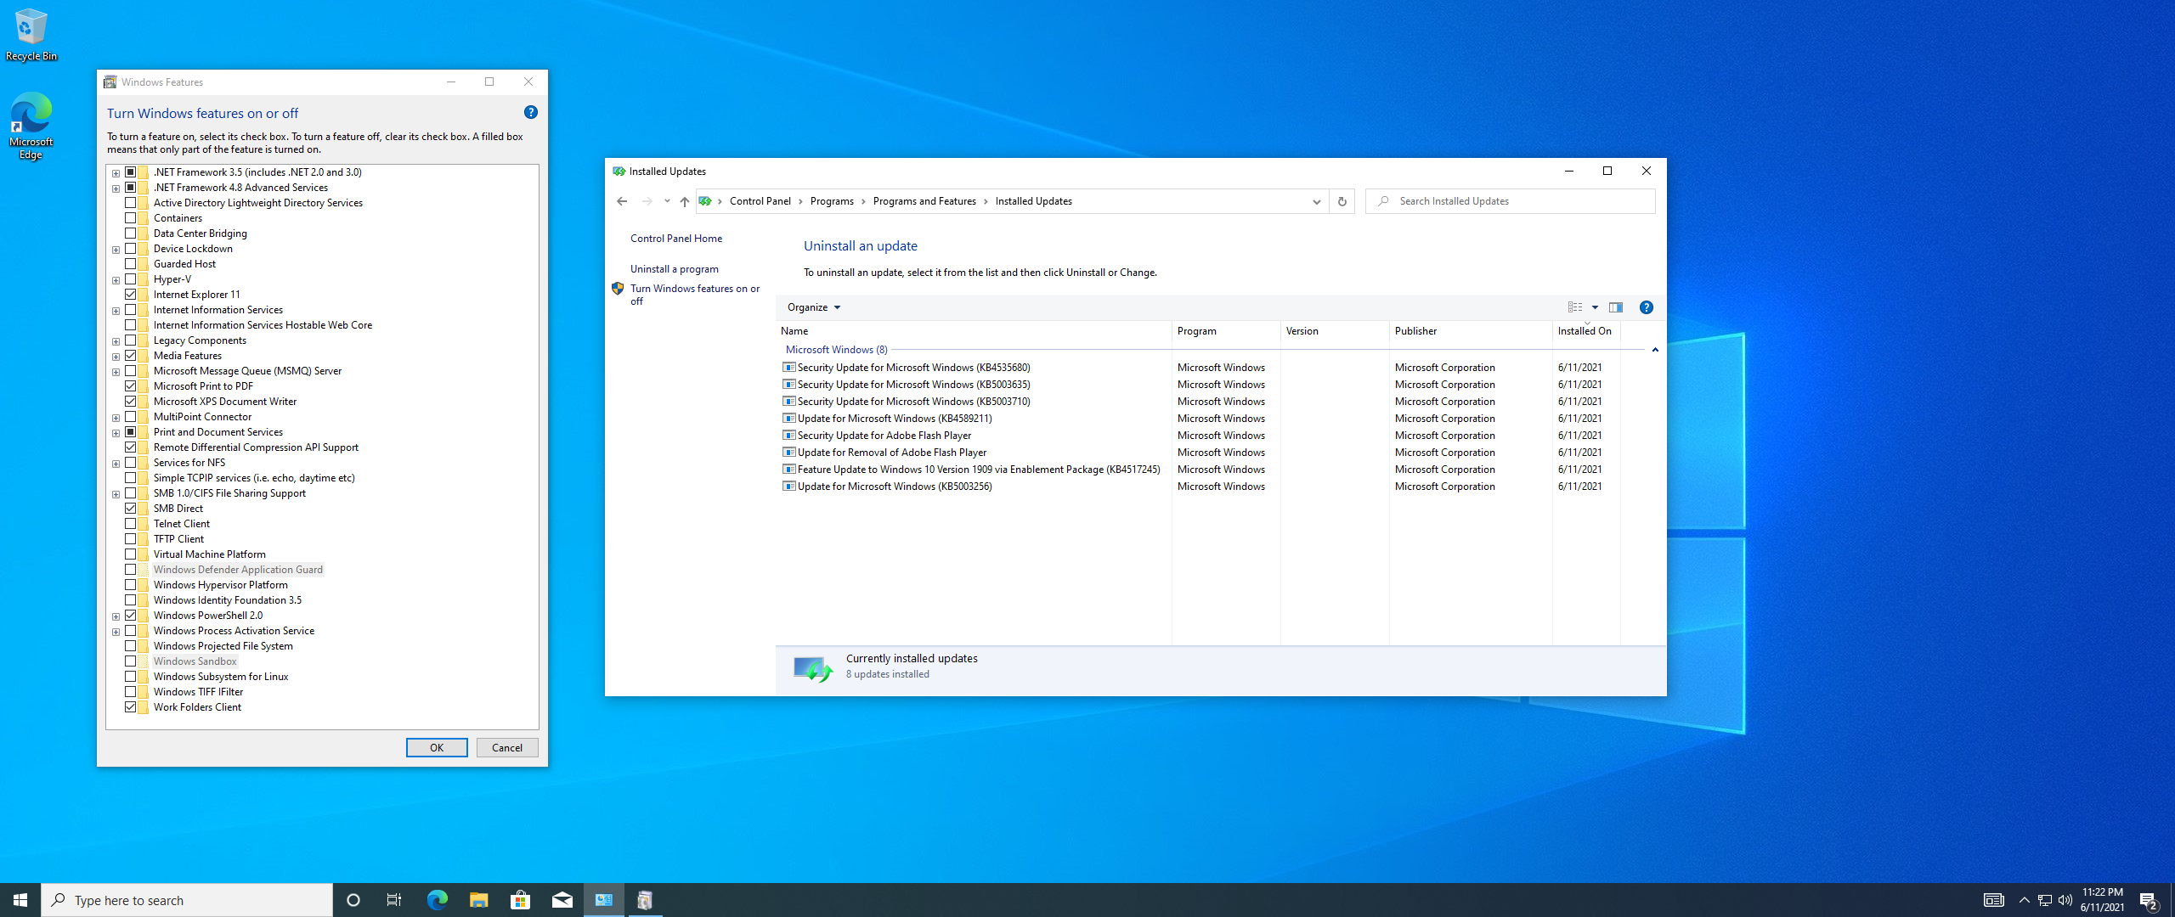Open network status in system tray
Screen dimensions: 2175x917
pyautogui.click(x=2045, y=900)
